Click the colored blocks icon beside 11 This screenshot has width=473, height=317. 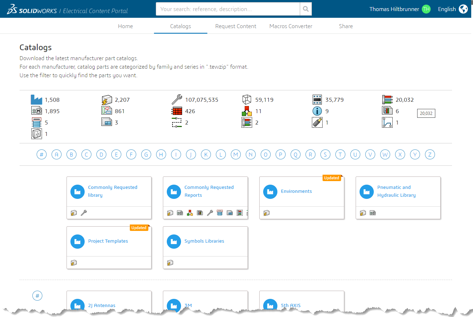click(247, 111)
